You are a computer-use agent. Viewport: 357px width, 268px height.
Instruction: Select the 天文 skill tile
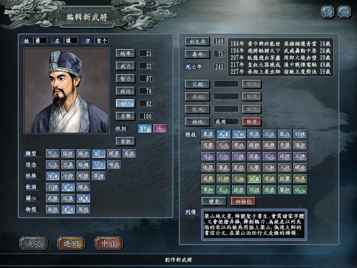pos(269,156)
